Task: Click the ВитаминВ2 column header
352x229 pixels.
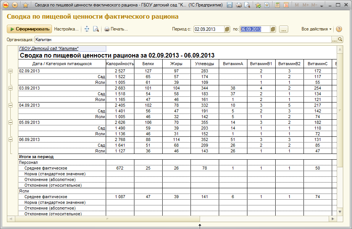Action: click(x=289, y=64)
